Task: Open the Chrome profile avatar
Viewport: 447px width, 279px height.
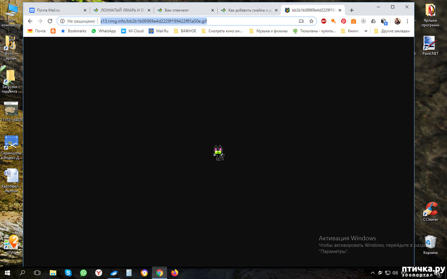Action: (397, 21)
